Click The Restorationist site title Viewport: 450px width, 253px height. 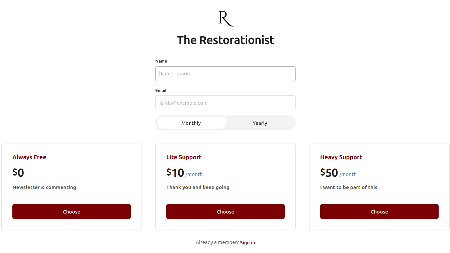click(x=226, y=40)
